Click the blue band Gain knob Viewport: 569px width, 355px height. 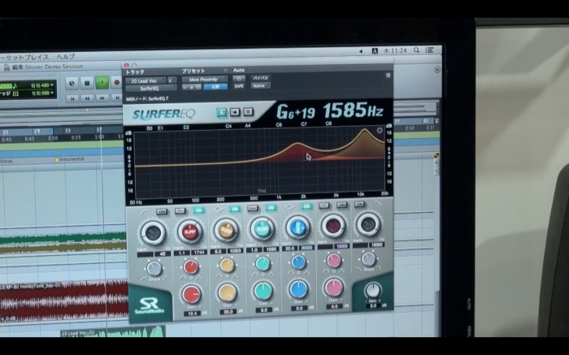pos(298,289)
